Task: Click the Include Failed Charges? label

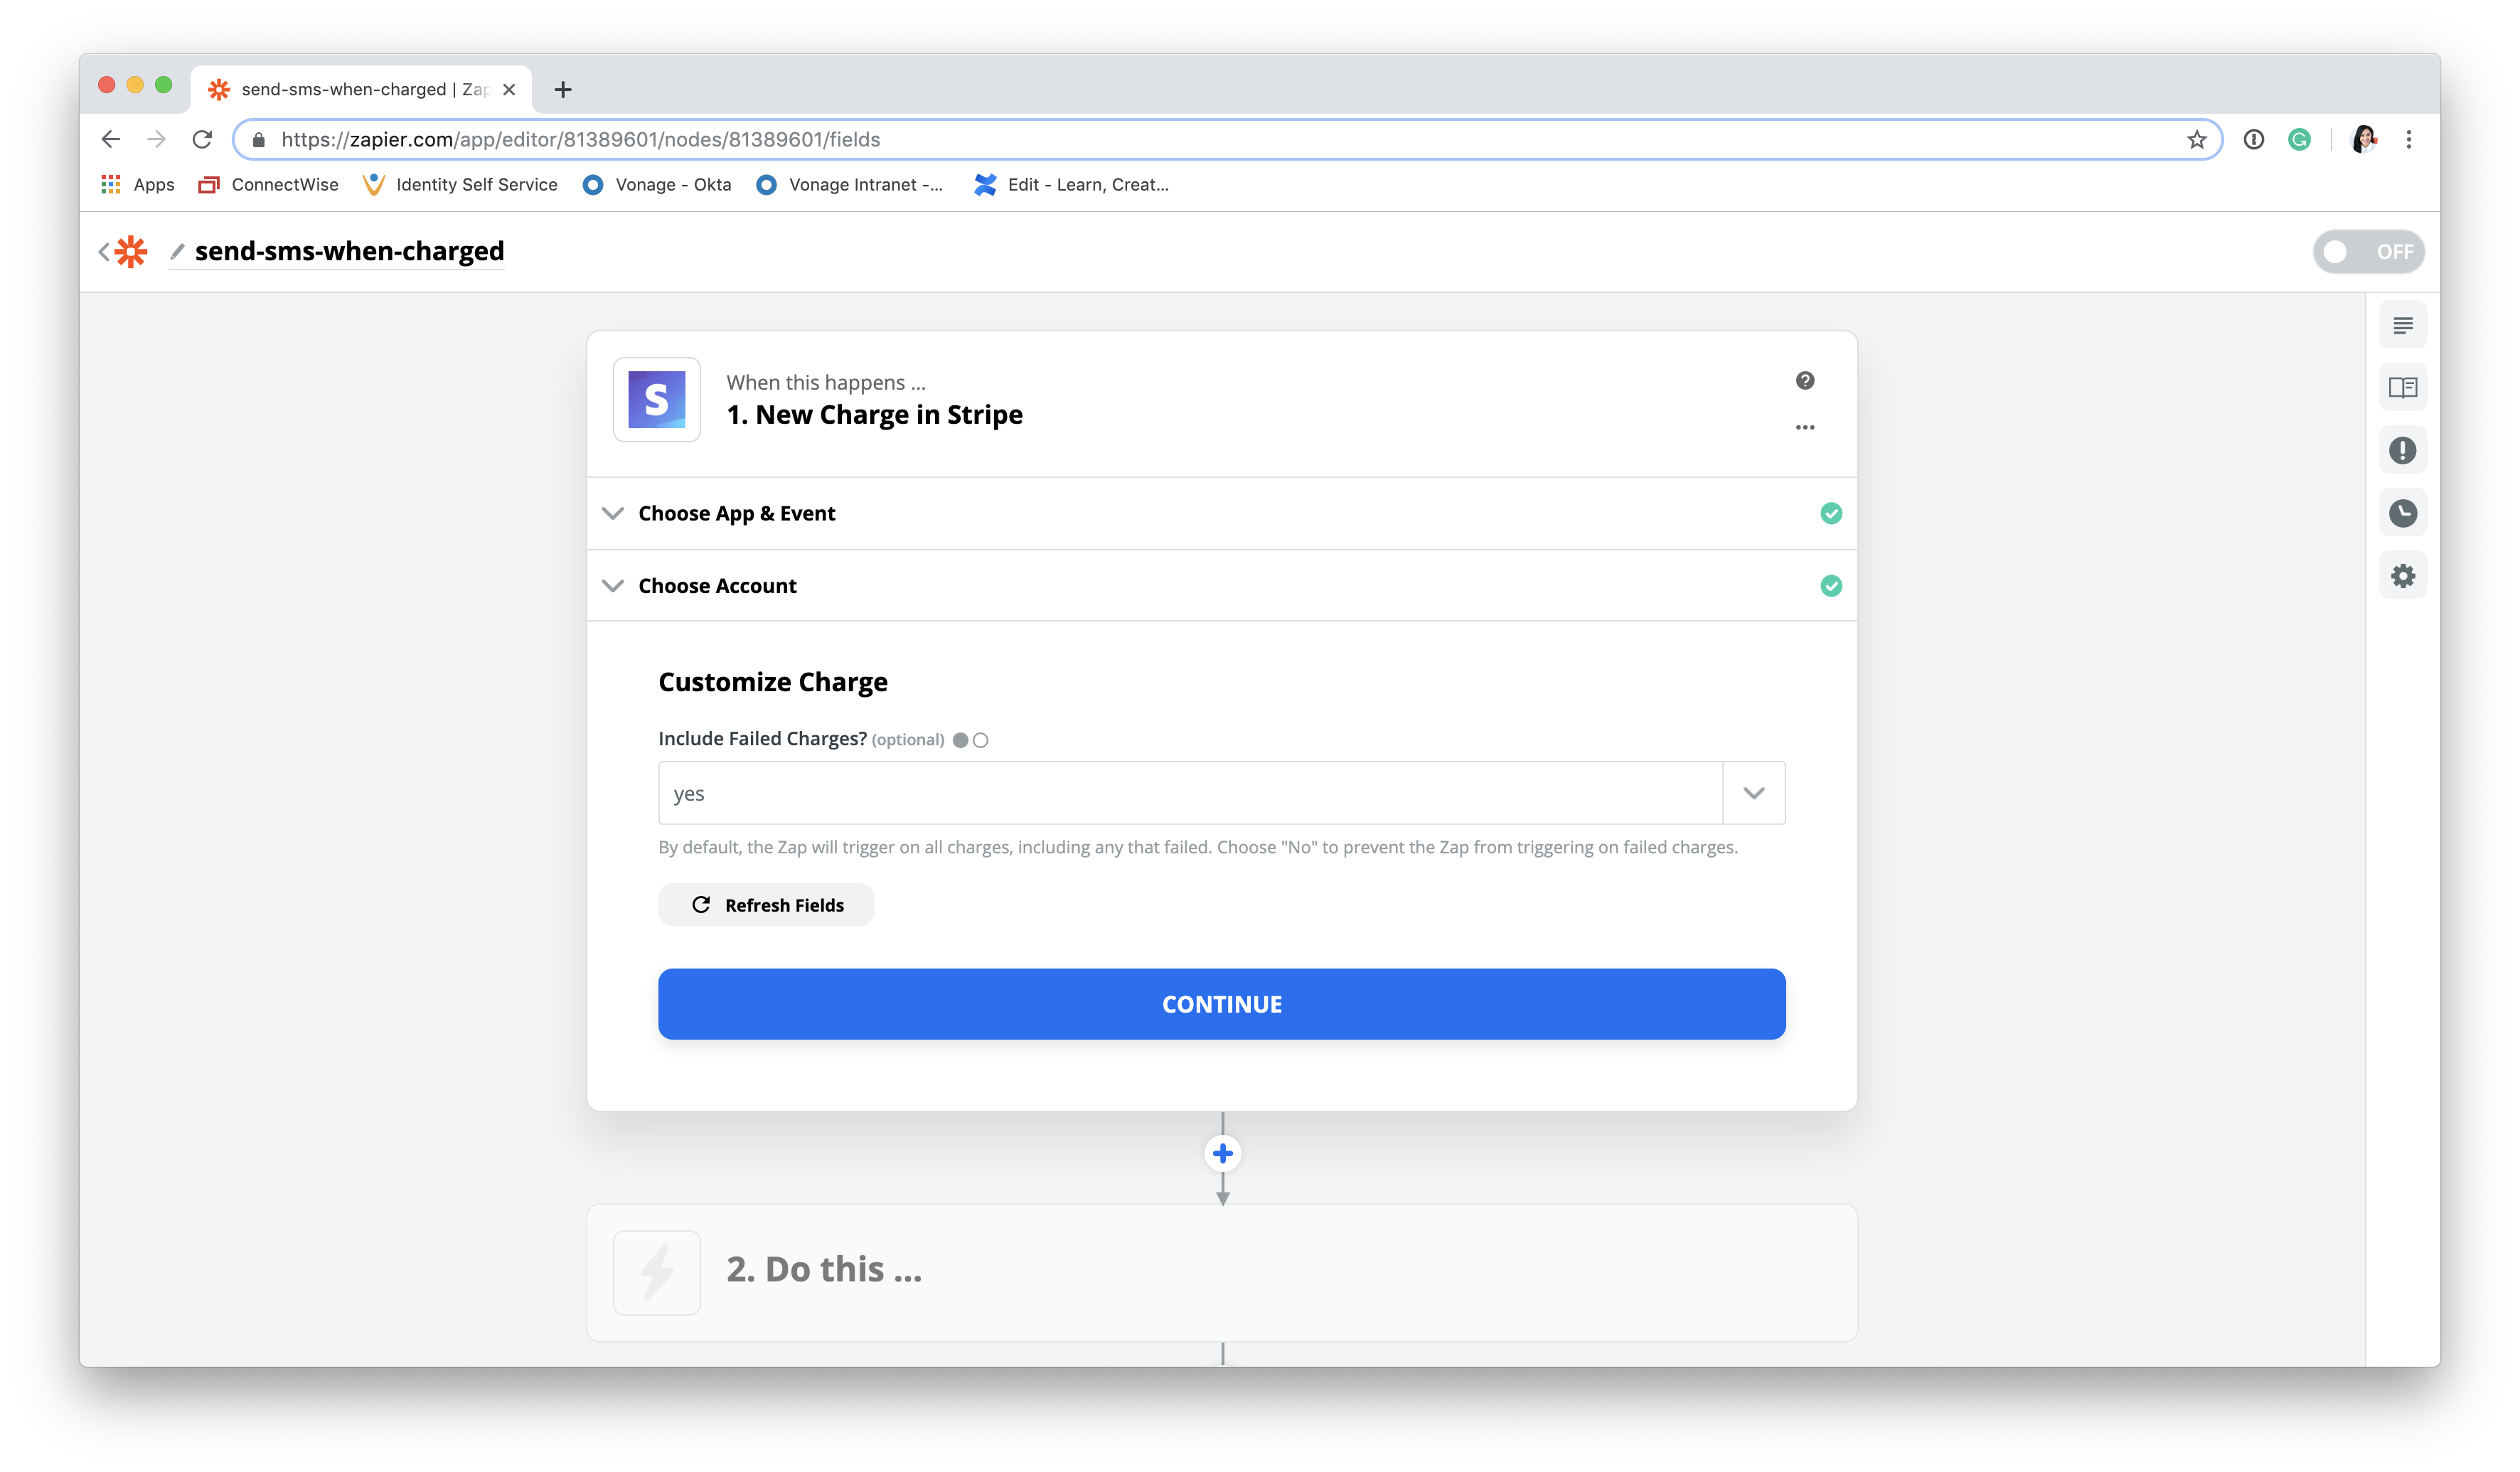Action: point(762,739)
